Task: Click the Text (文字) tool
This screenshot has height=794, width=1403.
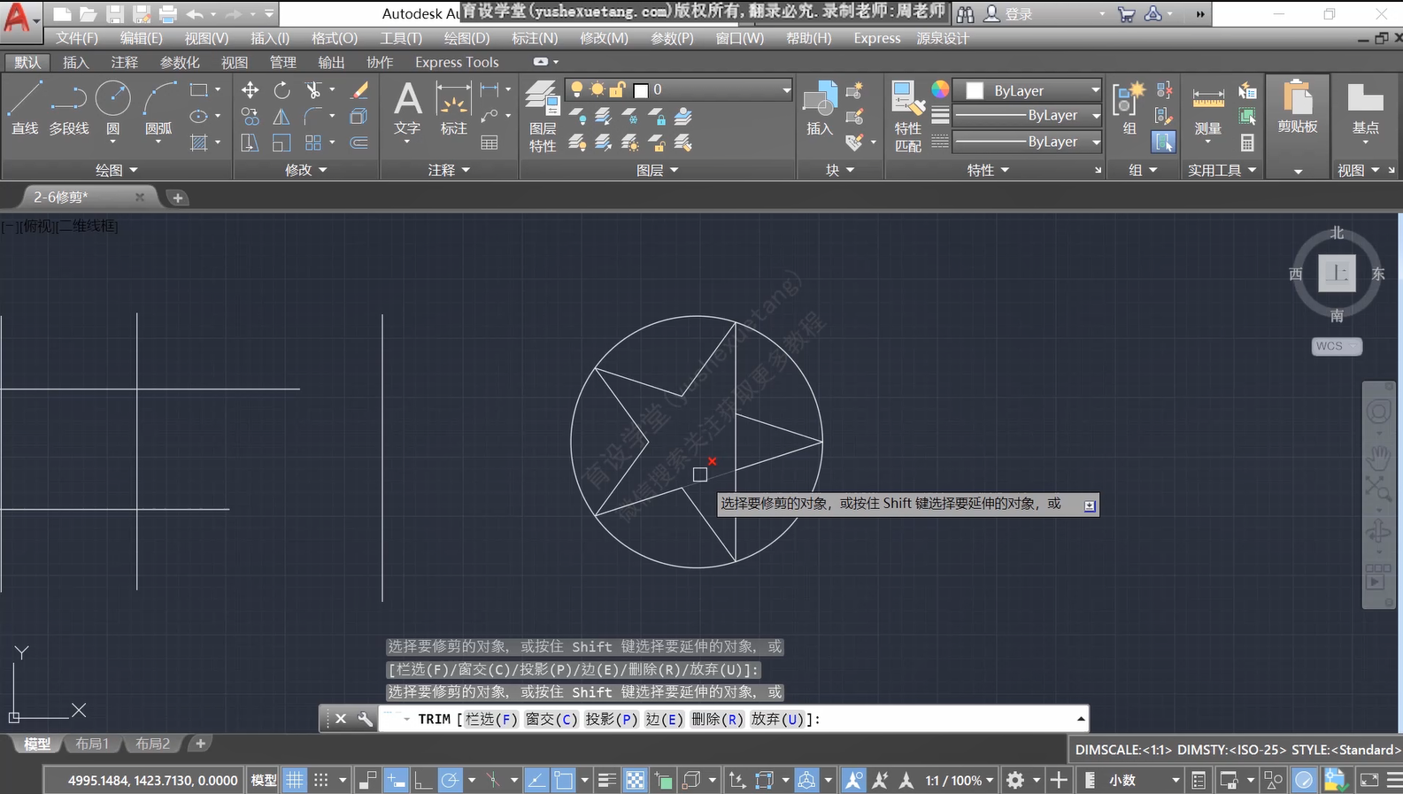Action: click(407, 107)
